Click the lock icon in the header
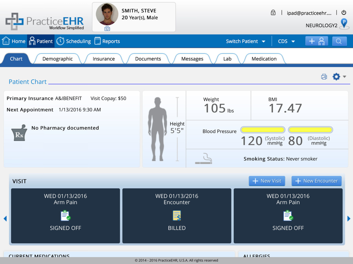353x264 pixels. tap(273, 12)
